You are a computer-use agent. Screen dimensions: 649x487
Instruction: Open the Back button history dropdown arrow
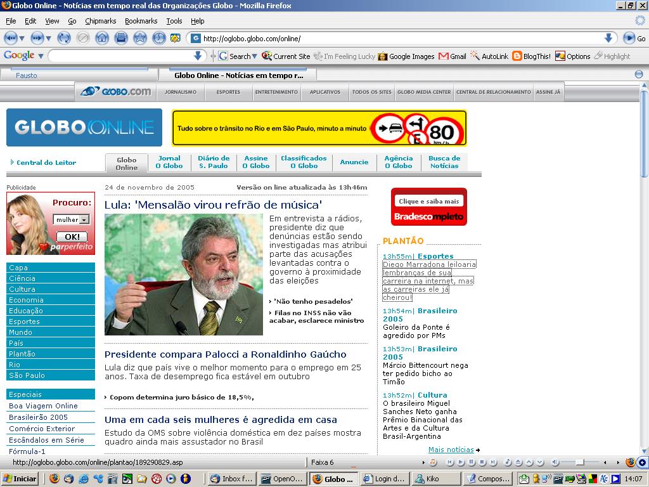[x=22, y=39]
